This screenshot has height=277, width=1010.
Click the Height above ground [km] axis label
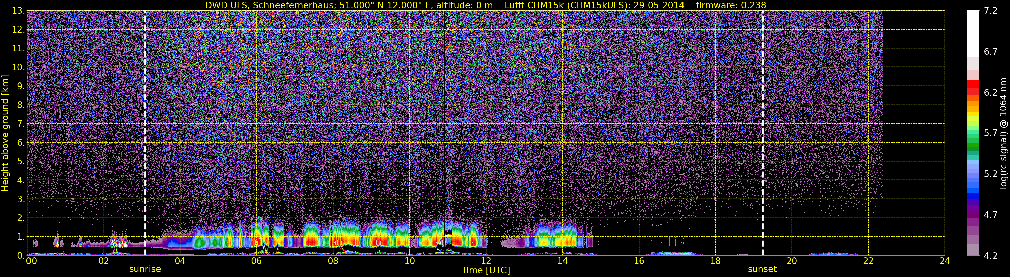click(x=5, y=133)
